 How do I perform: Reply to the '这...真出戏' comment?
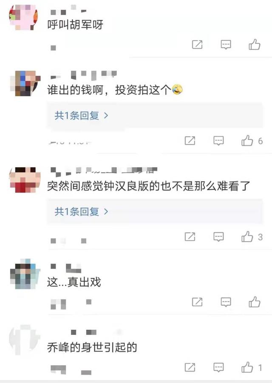[226, 302]
